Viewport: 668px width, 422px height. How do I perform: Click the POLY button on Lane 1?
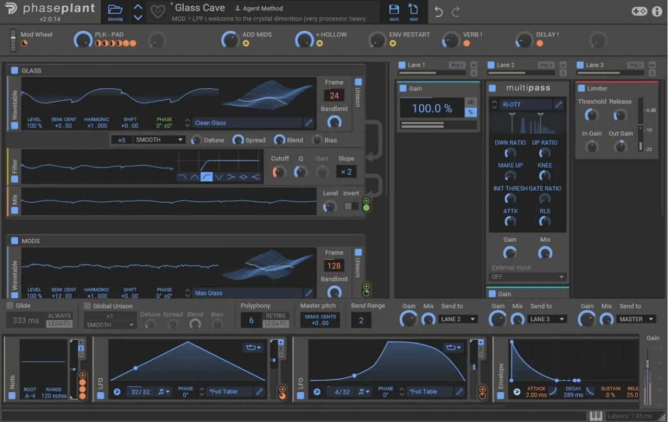point(457,65)
